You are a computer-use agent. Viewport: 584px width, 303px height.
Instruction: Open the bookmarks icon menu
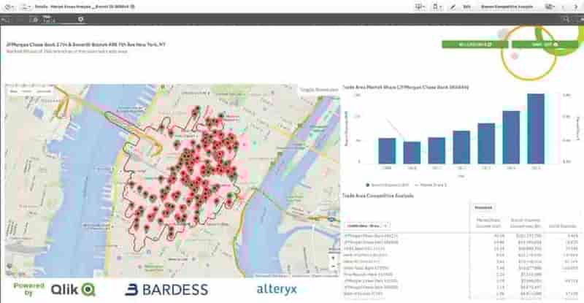(436, 7)
